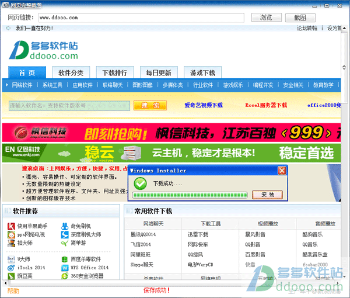The height and width of the screenshot is (298, 350).
Task: Click the 浏览 browse button
Action: [267, 18]
